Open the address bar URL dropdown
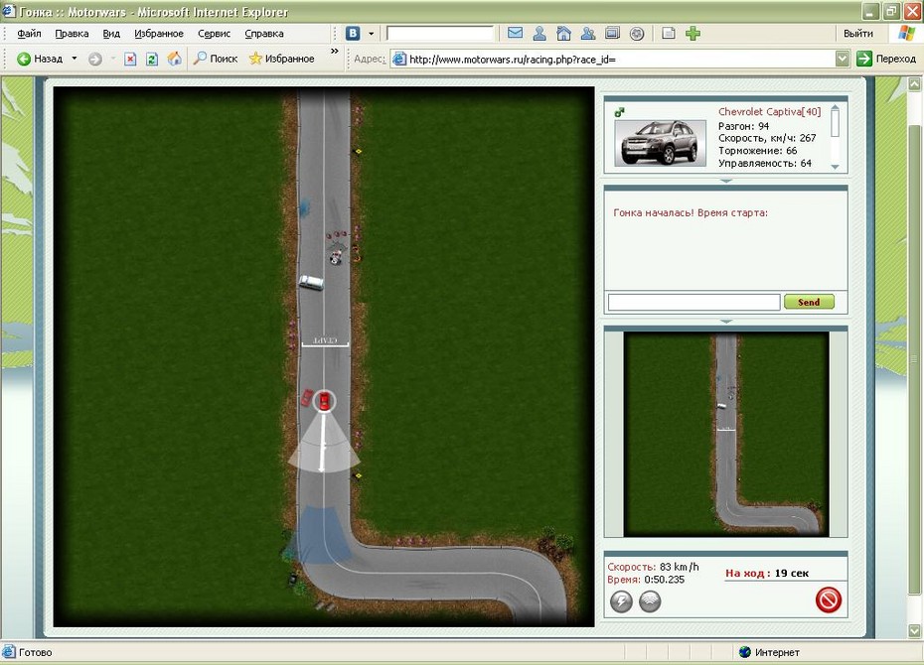924x665 pixels. click(x=843, y=59)
